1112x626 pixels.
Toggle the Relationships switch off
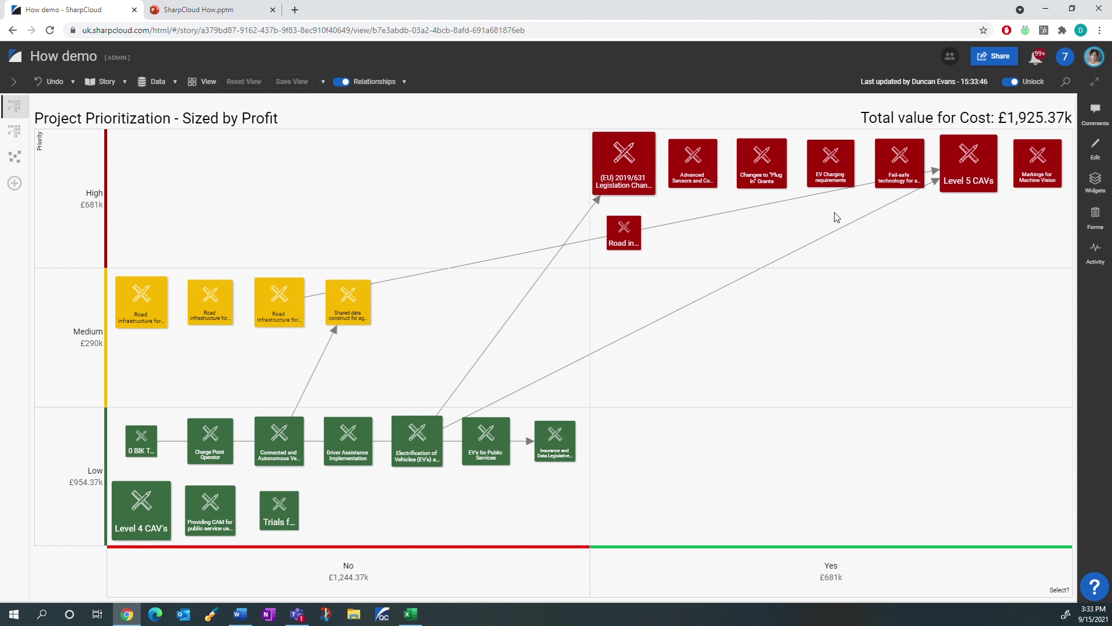pos(341,82)
